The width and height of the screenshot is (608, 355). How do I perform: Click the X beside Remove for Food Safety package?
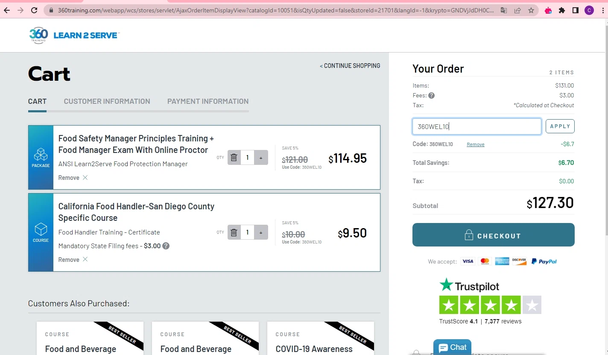click(85, 178)
